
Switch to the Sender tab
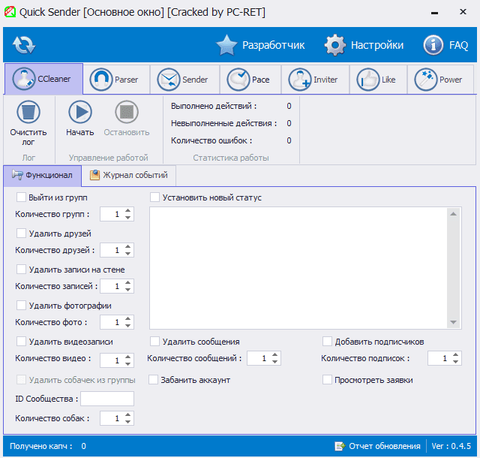(184, 80)
